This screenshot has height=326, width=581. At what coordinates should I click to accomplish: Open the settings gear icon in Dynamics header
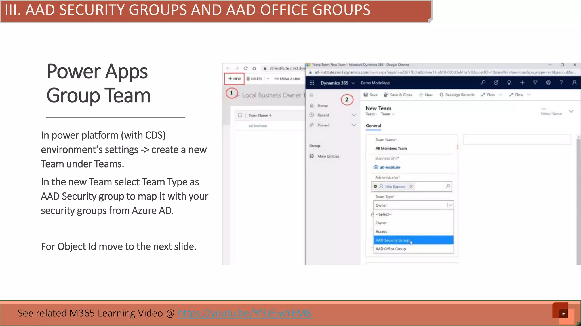(548, 83)
